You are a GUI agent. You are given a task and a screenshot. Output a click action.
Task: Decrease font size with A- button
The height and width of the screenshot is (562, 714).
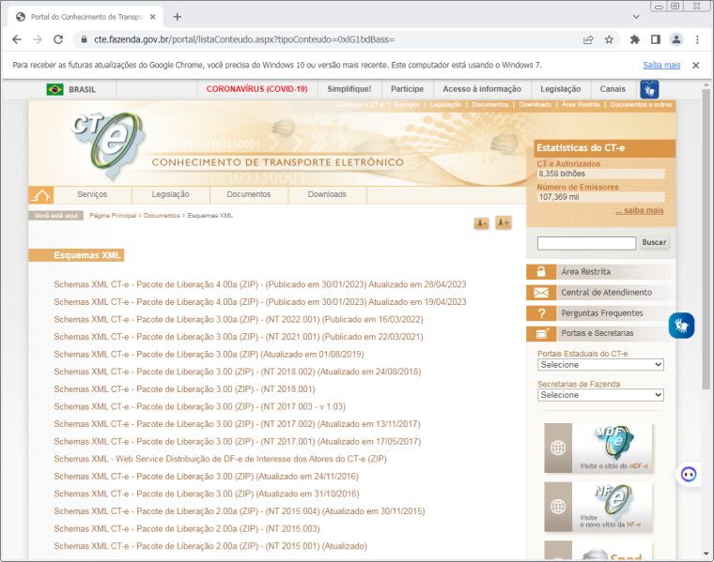[x=481, y=222]
